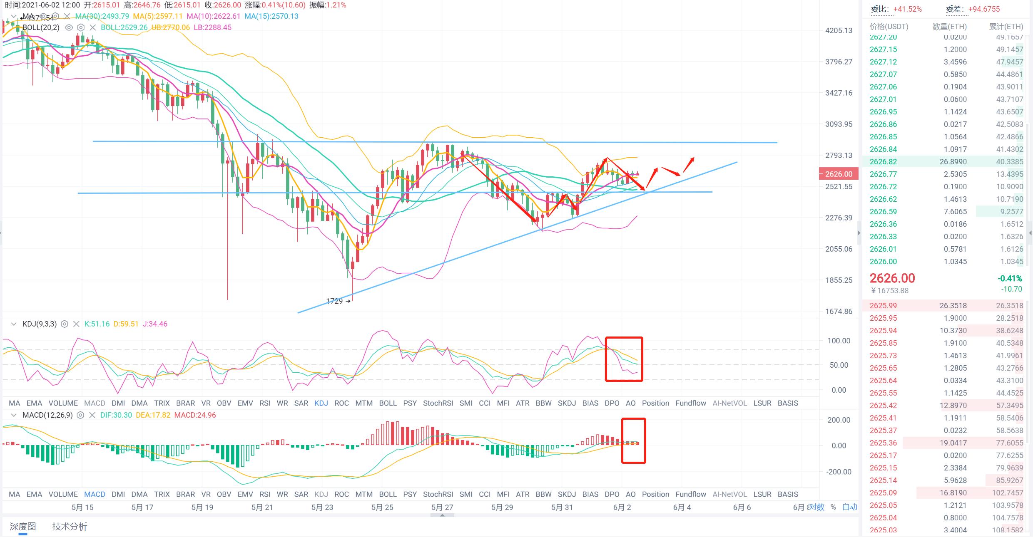Remove the MACD indicator panel
This screenshot has height=537, width=1033.
click(x=92, y=415)
